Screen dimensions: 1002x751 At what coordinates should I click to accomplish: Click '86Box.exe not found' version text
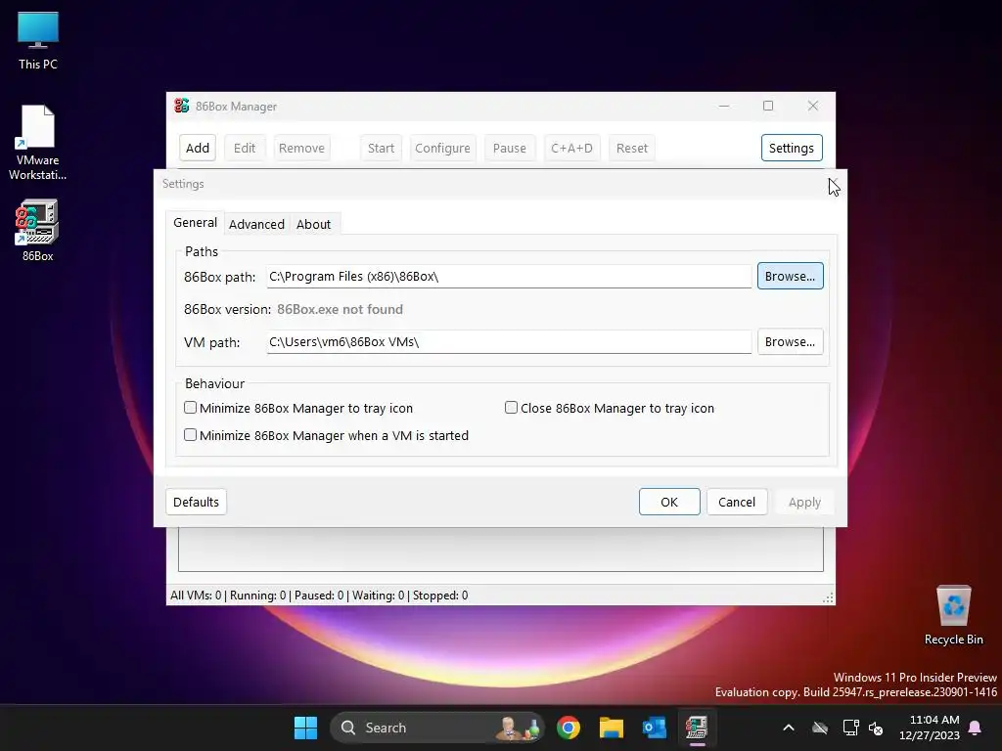click(340, 309)
